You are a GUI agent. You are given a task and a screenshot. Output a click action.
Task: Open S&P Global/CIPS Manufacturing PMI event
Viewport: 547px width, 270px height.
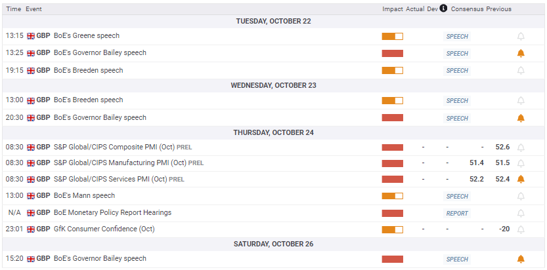tap(120, 163)
